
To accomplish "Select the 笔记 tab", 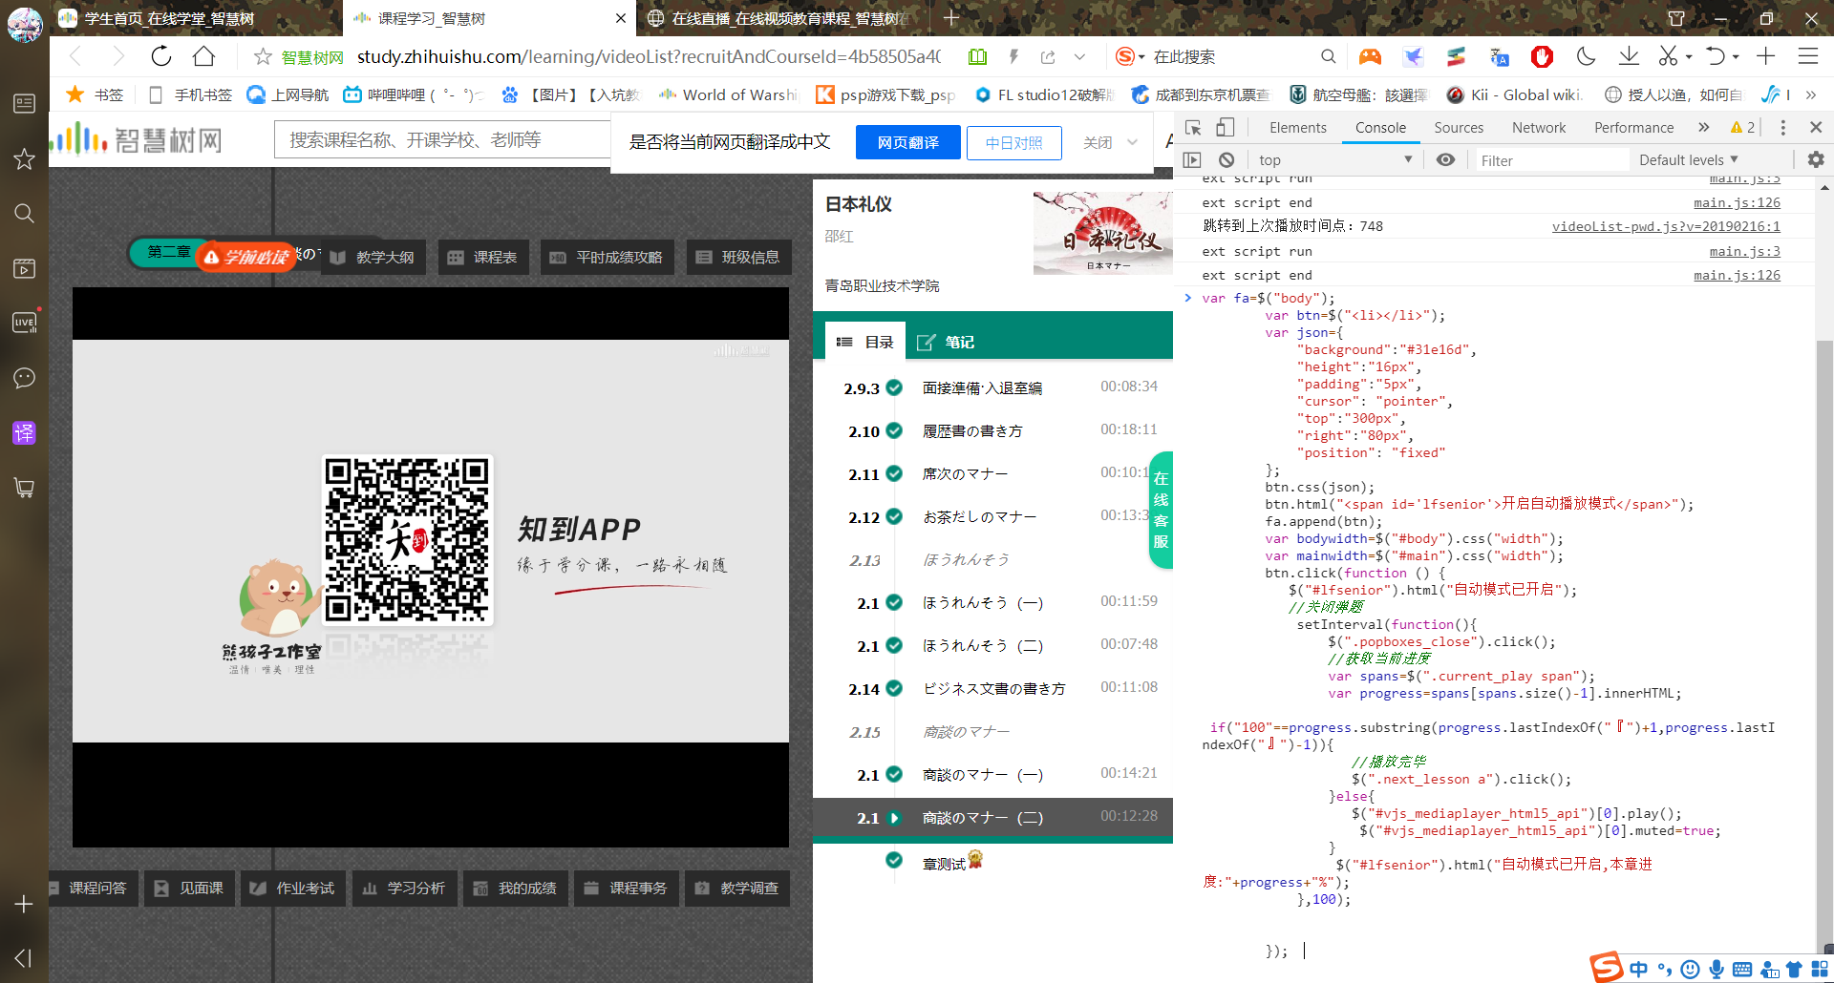I will (x=946, y=342).
